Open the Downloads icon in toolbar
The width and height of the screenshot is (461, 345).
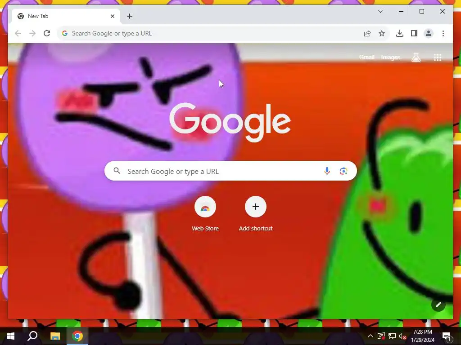pos(400,33)
